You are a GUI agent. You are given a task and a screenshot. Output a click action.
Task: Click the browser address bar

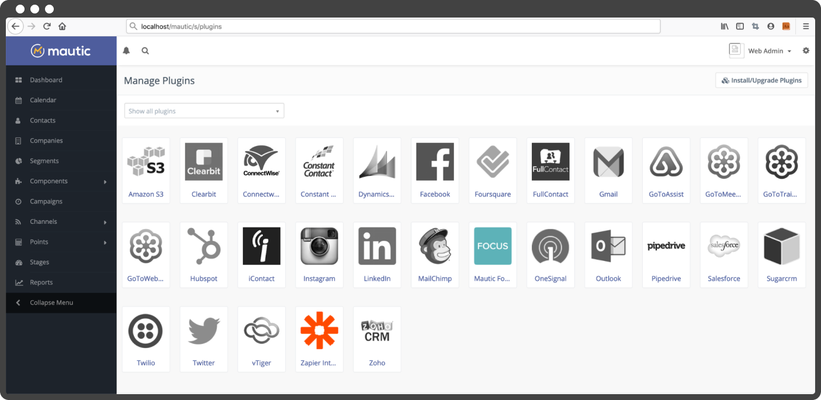393,26
